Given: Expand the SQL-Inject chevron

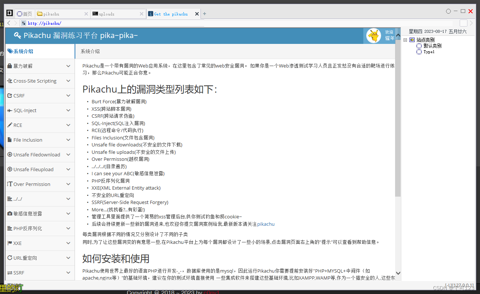Looking at the screenshot, I should pos(68,110).
